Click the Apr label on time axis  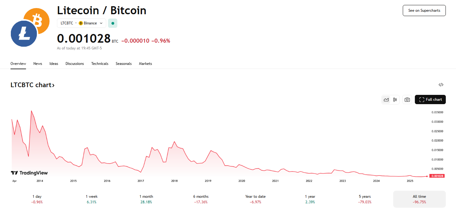coord(14,181)
